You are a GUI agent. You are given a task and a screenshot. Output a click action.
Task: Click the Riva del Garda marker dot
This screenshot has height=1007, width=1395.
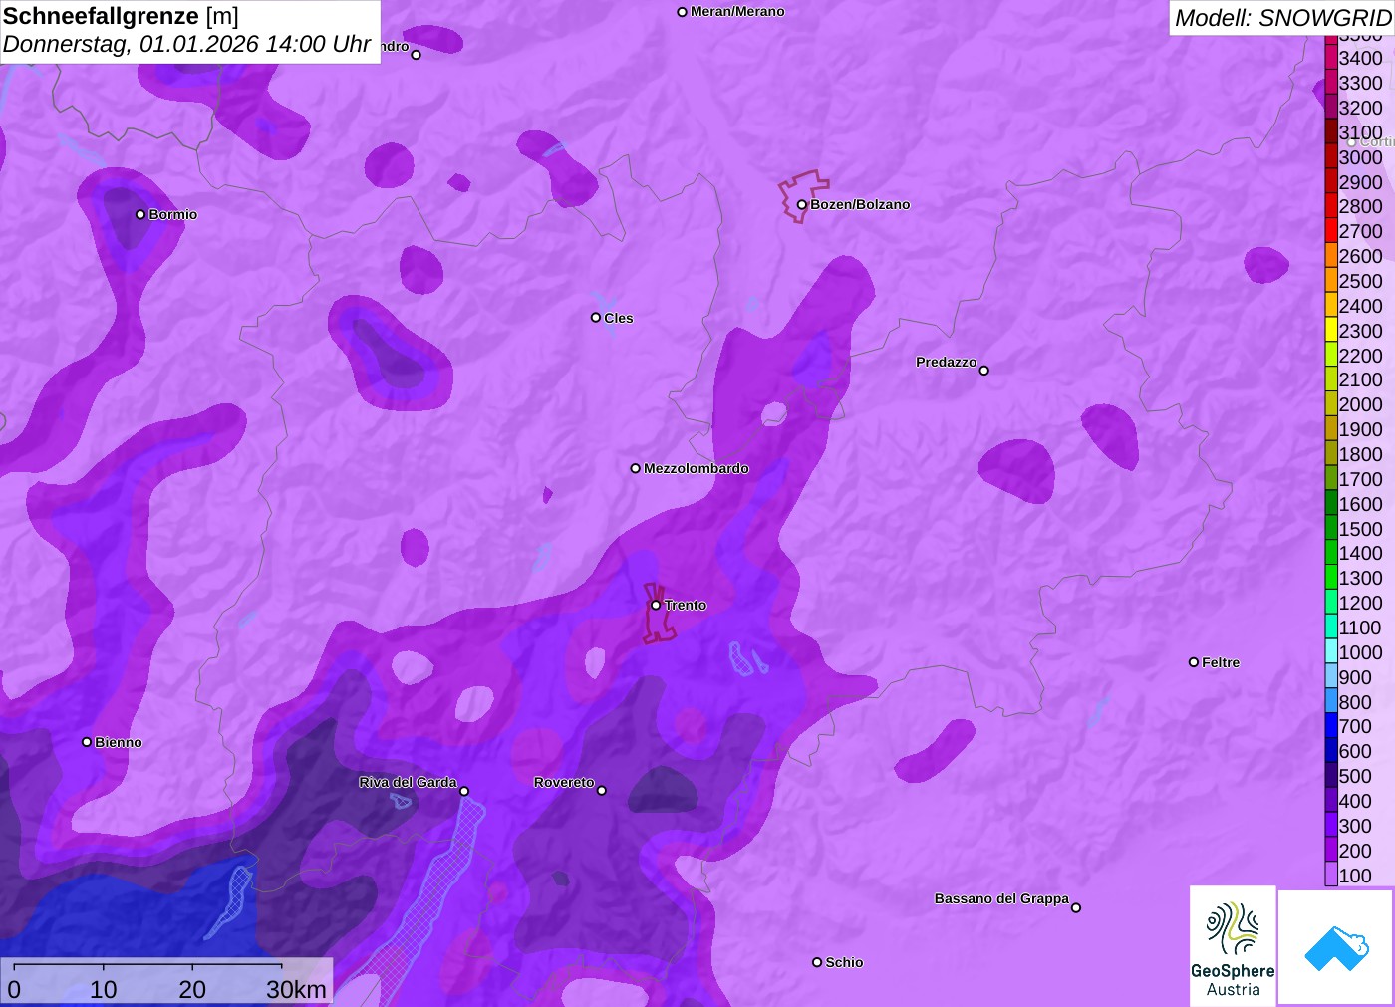tap(464, 791)
